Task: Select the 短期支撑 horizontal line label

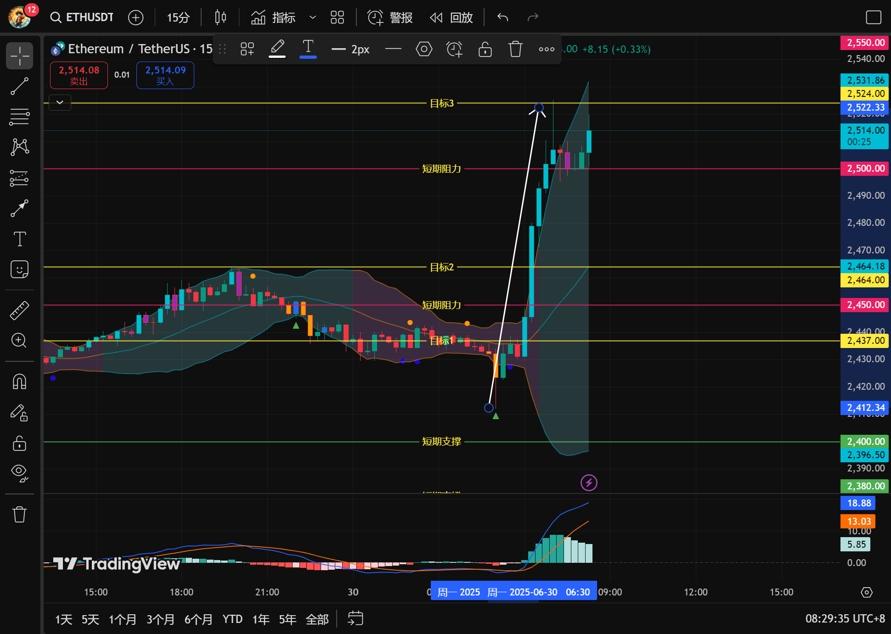Action: pyautogui.click(x=441, y=442)
